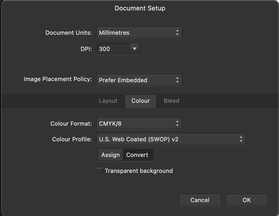
Task: Select the Colour tab
Action: 141,101
